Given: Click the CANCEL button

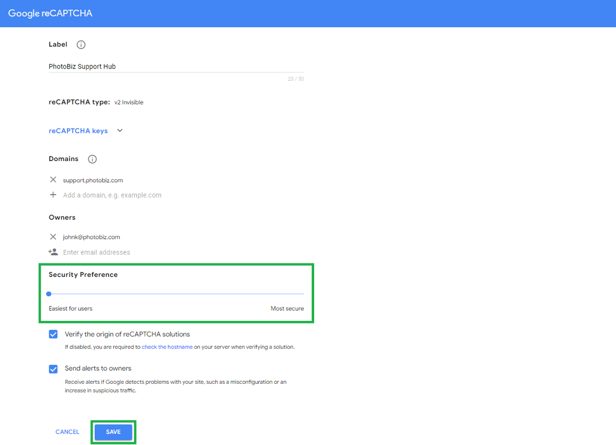Looking at the screenshot, I should (67, 432).
